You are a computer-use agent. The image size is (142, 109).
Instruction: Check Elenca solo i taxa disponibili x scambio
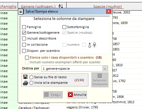tap(27, 58)
